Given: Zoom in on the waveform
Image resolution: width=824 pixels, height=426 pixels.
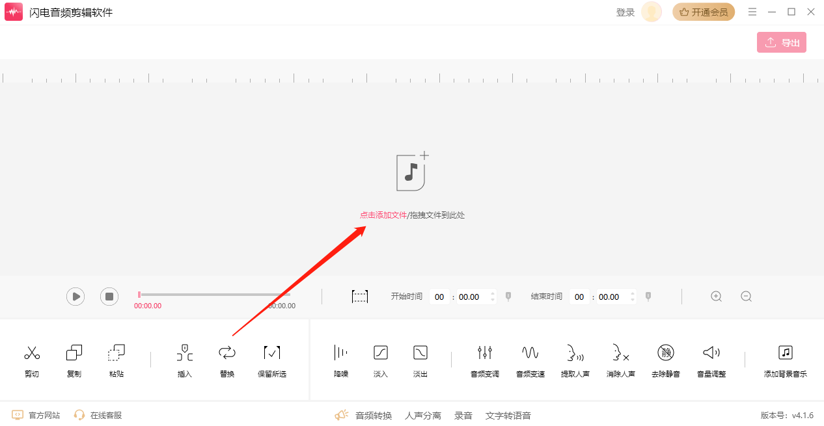Looking at the screenshot, I should 717,297.
